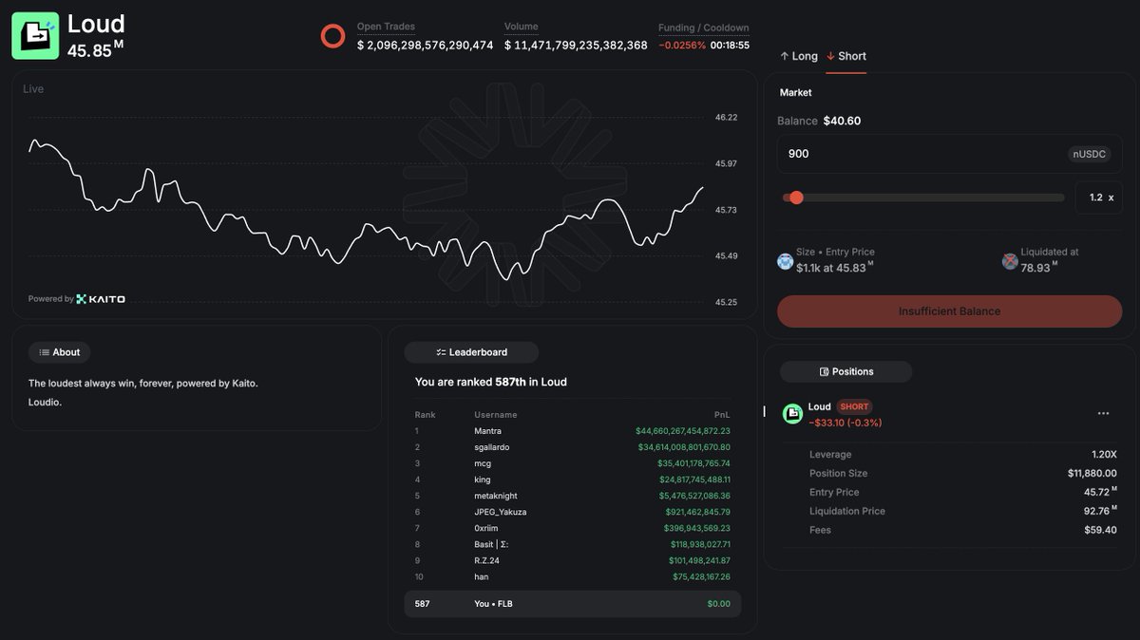The width and height of the screenshot is (1140, 640).
Task: Click the SHORT badge on the Loud position
Action: pos(854,406)
